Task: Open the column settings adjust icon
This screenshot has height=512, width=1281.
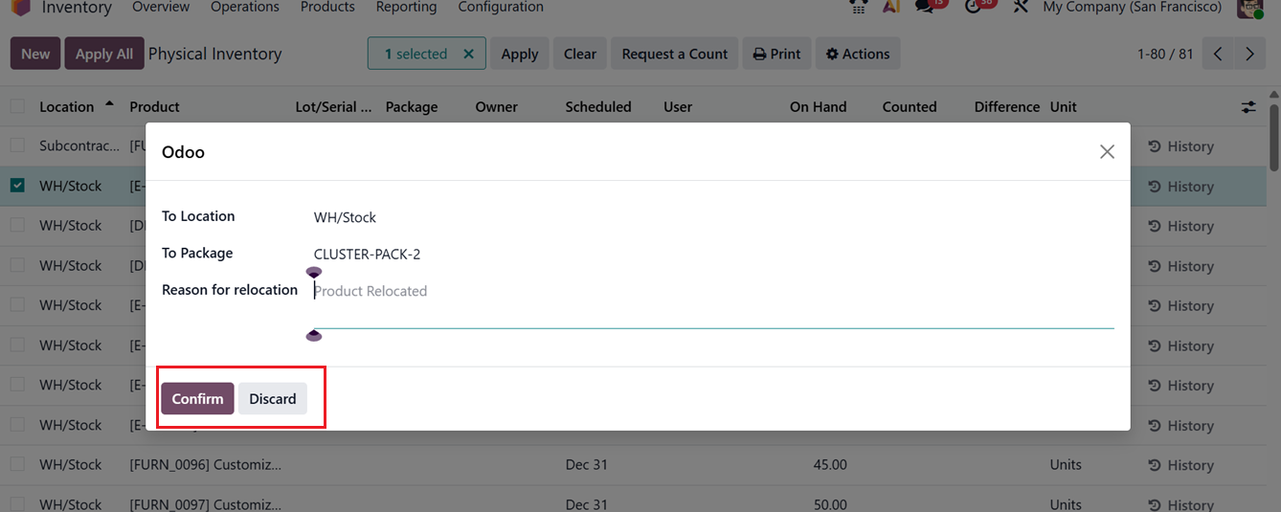Action: point(1247,107)
